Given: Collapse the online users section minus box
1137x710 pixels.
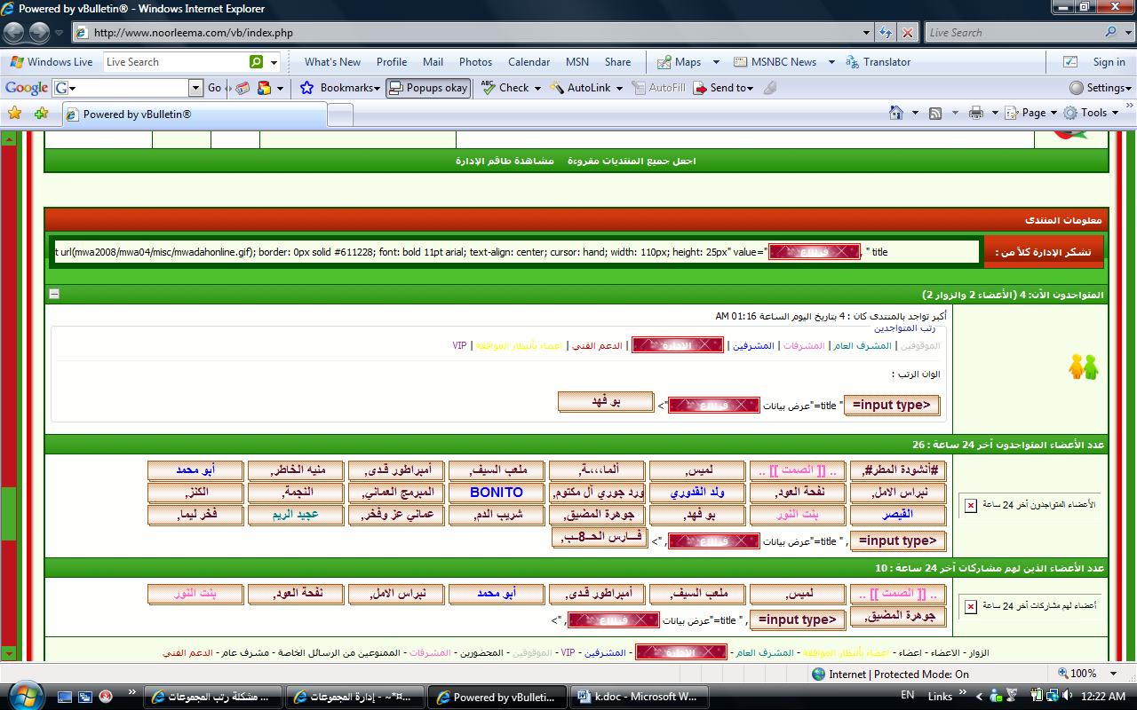Looking at the screenshot, I should click(54, 294).
